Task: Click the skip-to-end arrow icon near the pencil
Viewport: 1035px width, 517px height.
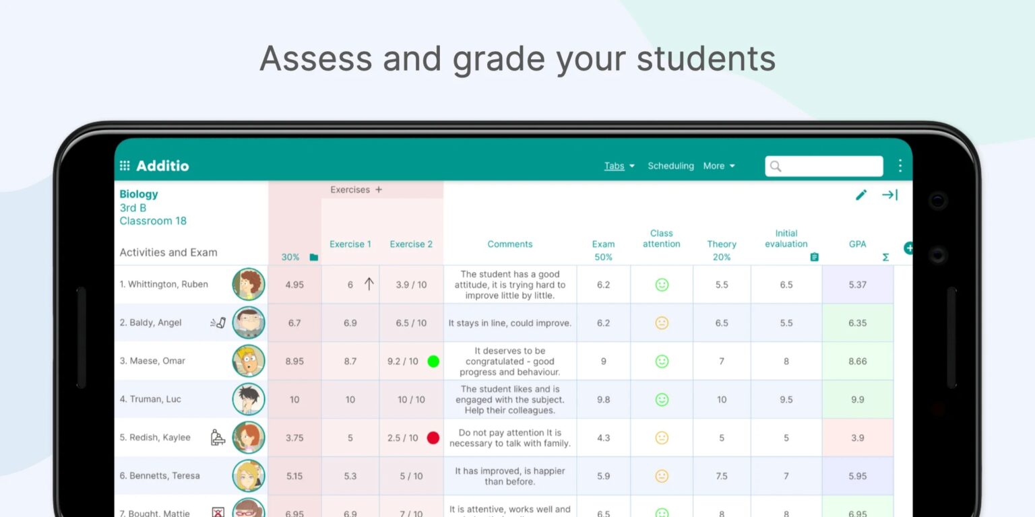Action: click(x=890, y=195)
